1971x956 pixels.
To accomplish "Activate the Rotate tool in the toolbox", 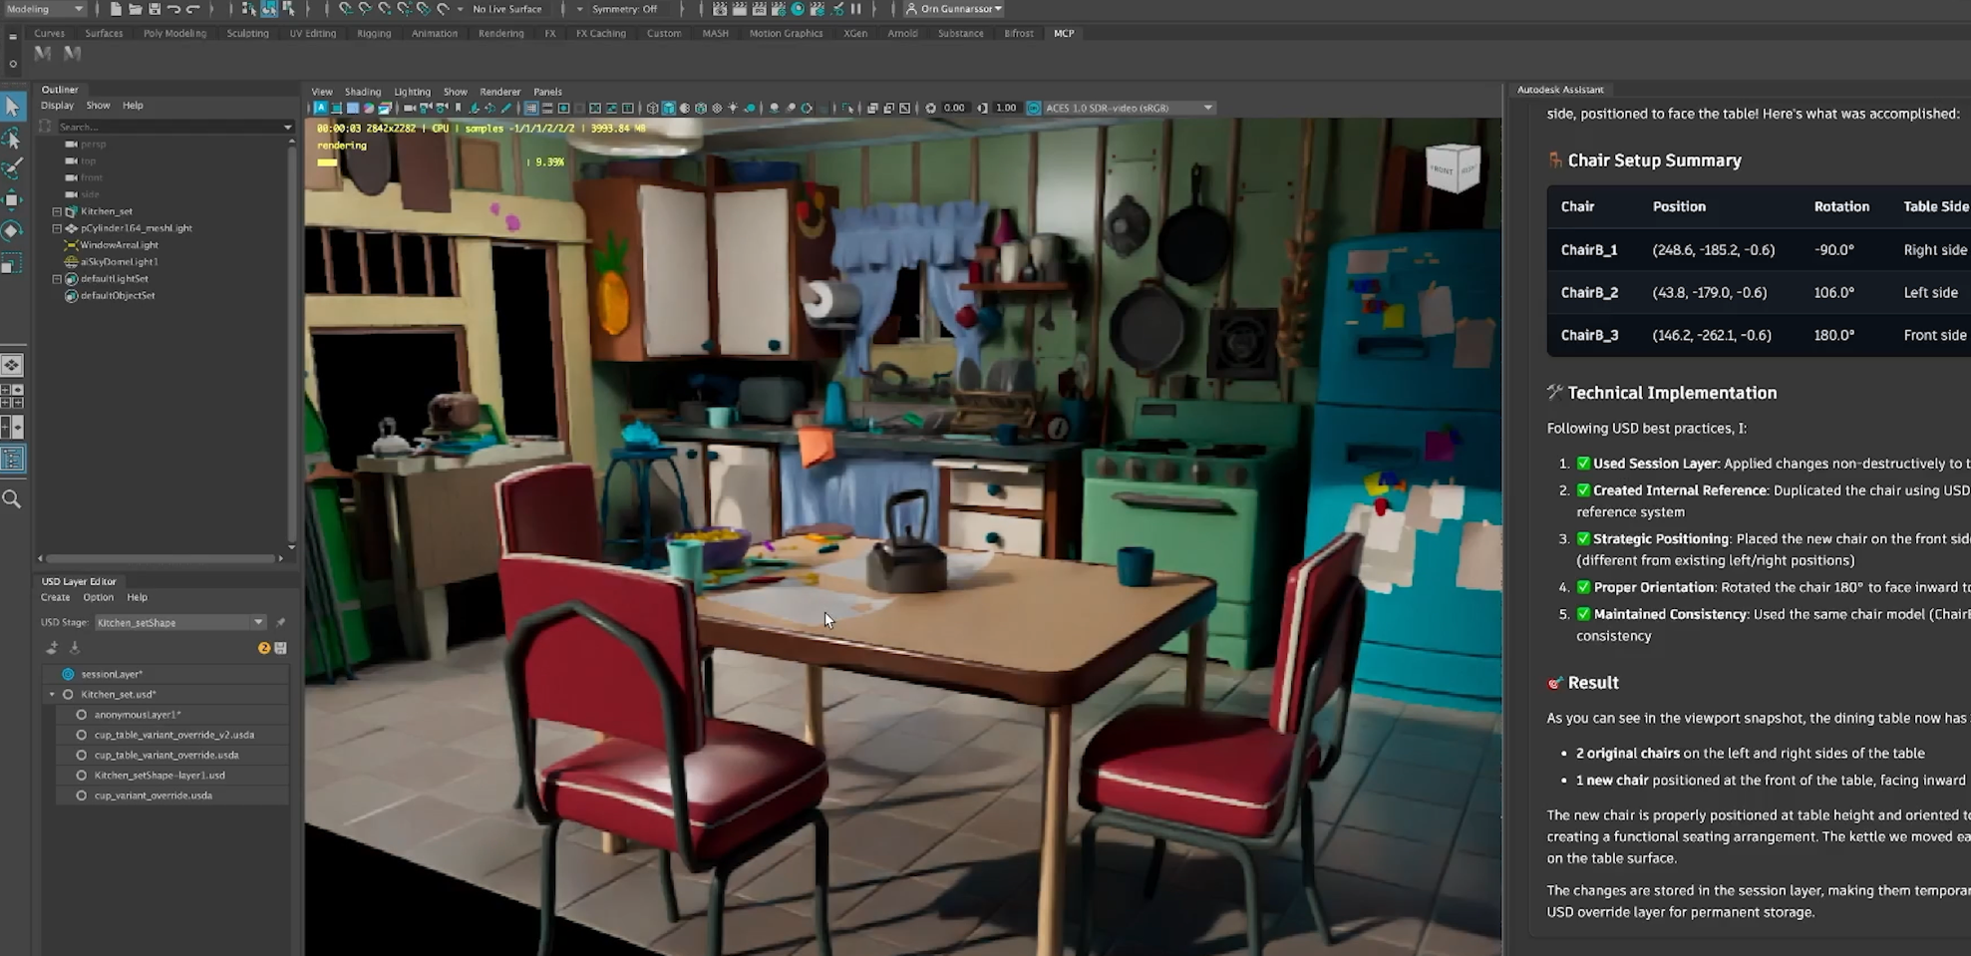I will pos(12,231).
